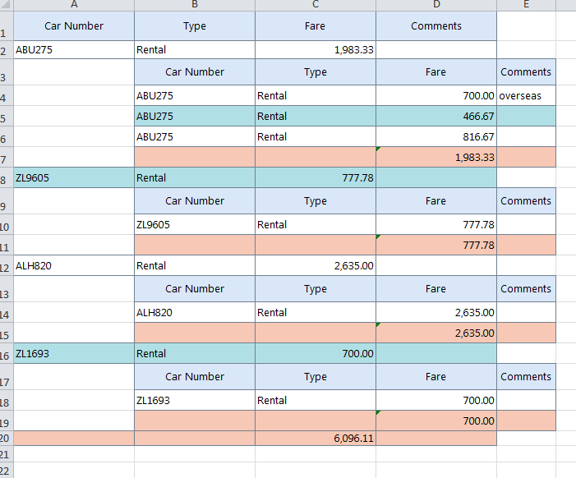576x478 pixels.
Task: Select the grand total 6,096.11 cell
Action: click(316, 439)
